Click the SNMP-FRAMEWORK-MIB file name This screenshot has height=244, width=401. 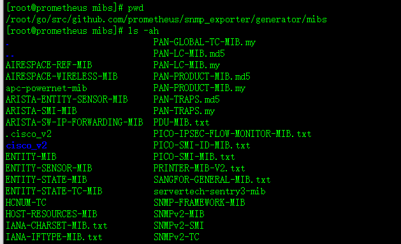coord(199,203)
